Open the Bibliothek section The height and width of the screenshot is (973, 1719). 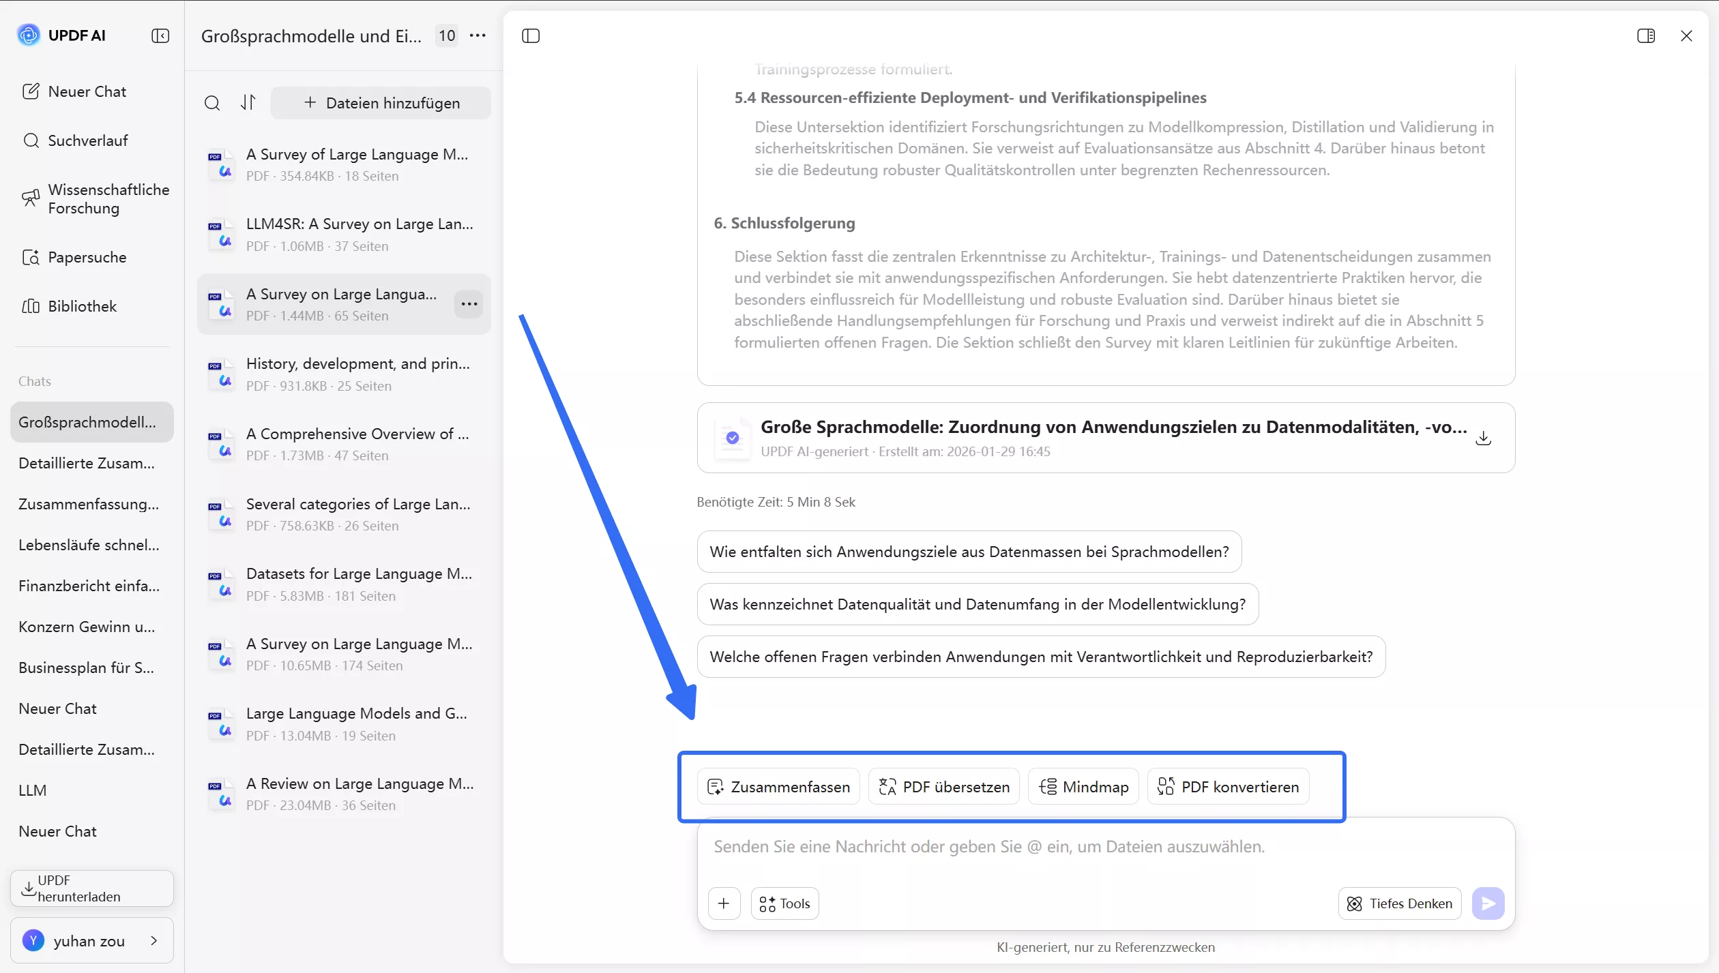click(82, 305)
